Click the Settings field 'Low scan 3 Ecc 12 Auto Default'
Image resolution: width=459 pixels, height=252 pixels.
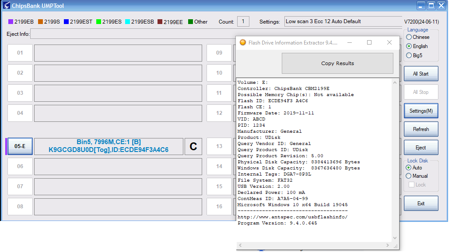coord(343,21)
